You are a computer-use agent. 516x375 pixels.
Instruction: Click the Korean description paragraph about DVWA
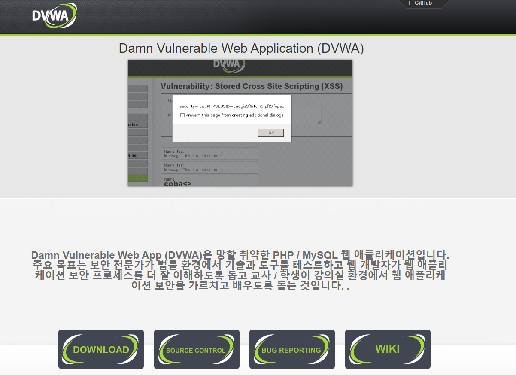[240, 270]
